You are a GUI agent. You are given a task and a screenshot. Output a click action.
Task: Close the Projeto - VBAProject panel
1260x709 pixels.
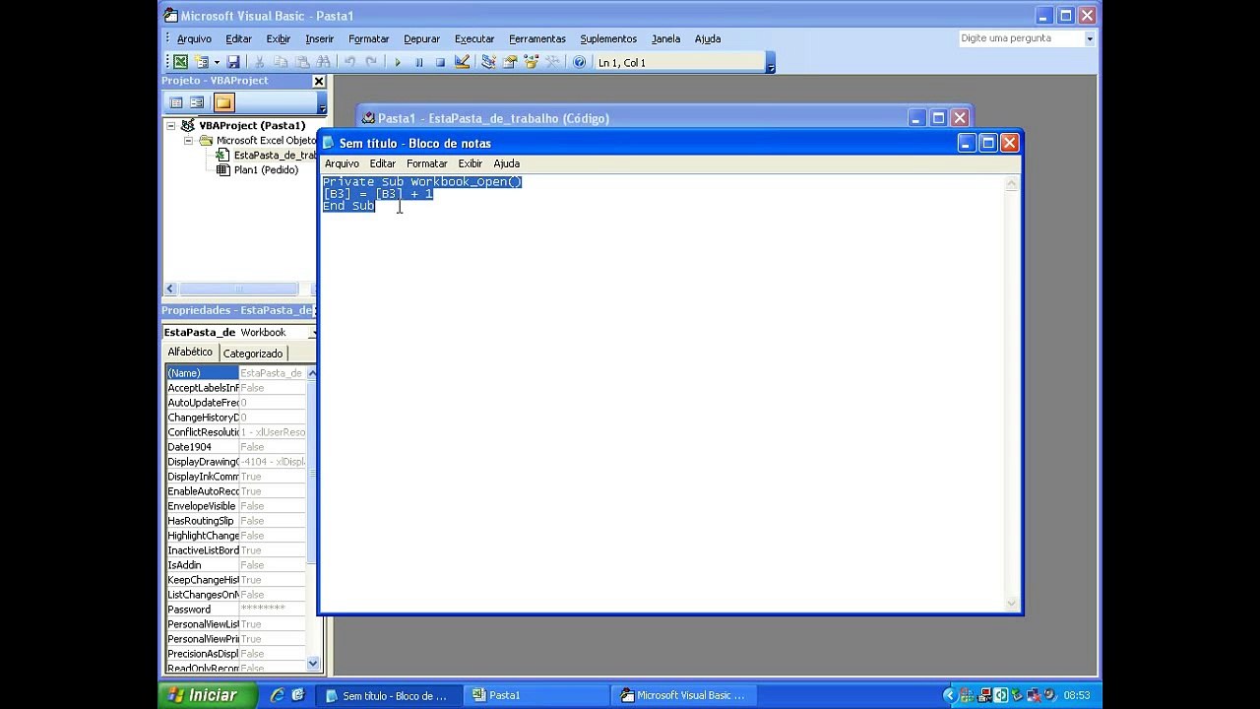pyautogui.click(x=319, y=81)
